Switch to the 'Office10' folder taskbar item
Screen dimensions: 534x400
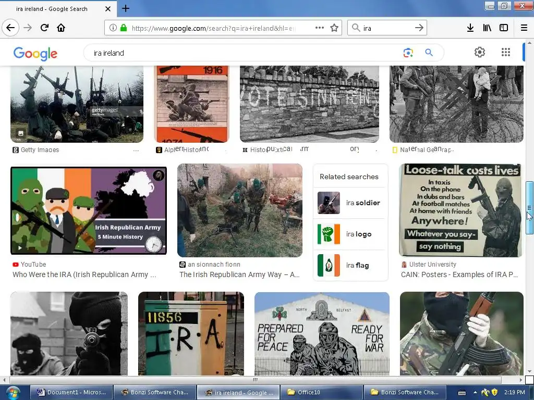[321, 392]
